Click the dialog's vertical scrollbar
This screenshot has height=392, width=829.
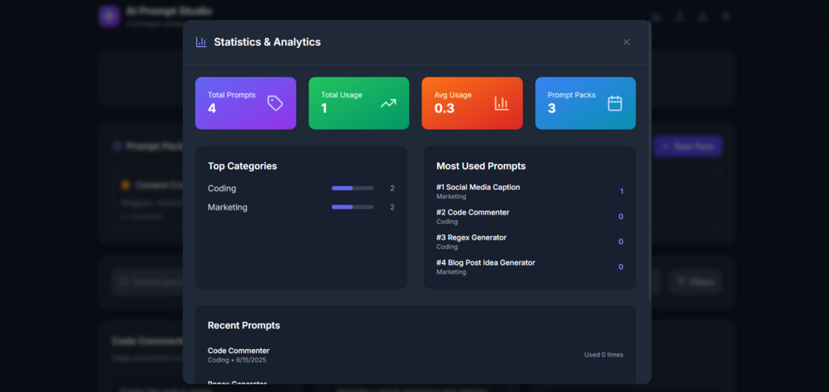[x=649, y=182]
